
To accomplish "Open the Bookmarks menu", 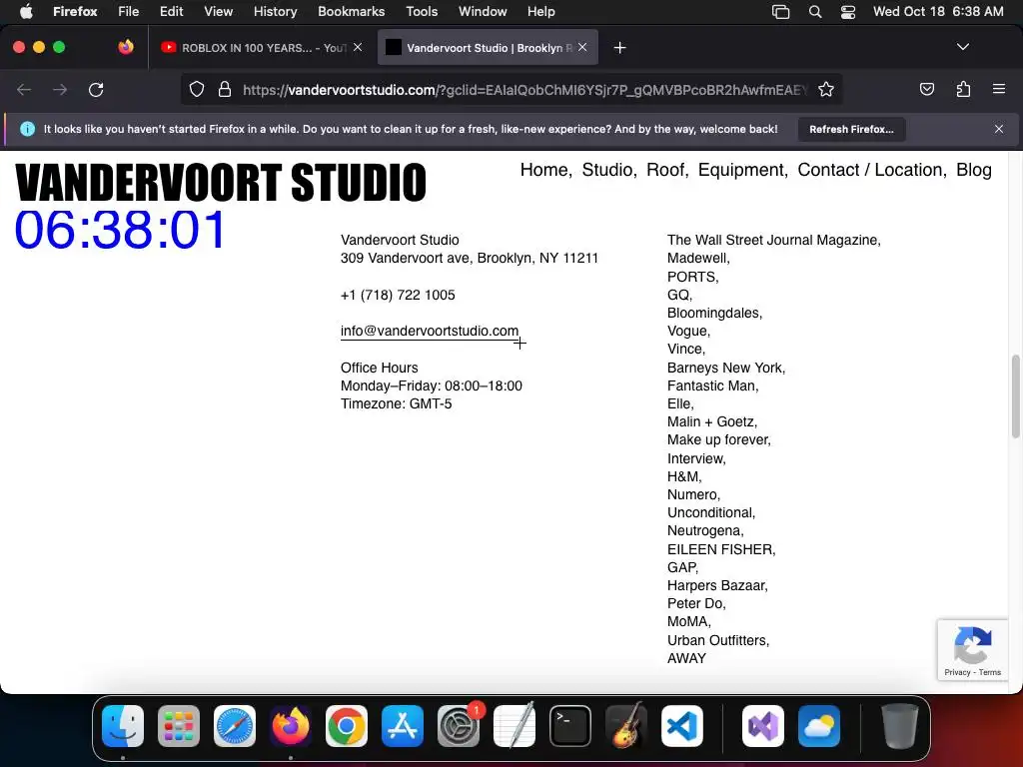I will click(351, 11).
